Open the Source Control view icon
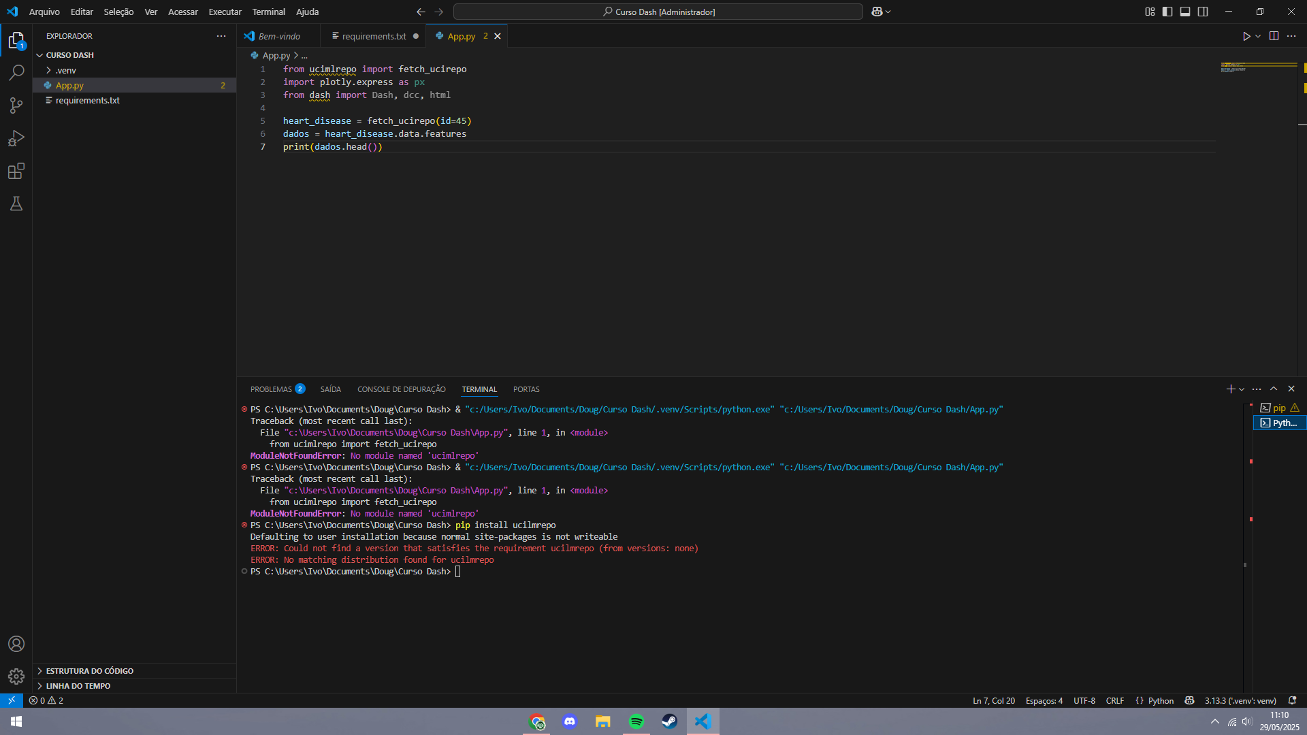Screen dimensions: 1307x735 16,105
